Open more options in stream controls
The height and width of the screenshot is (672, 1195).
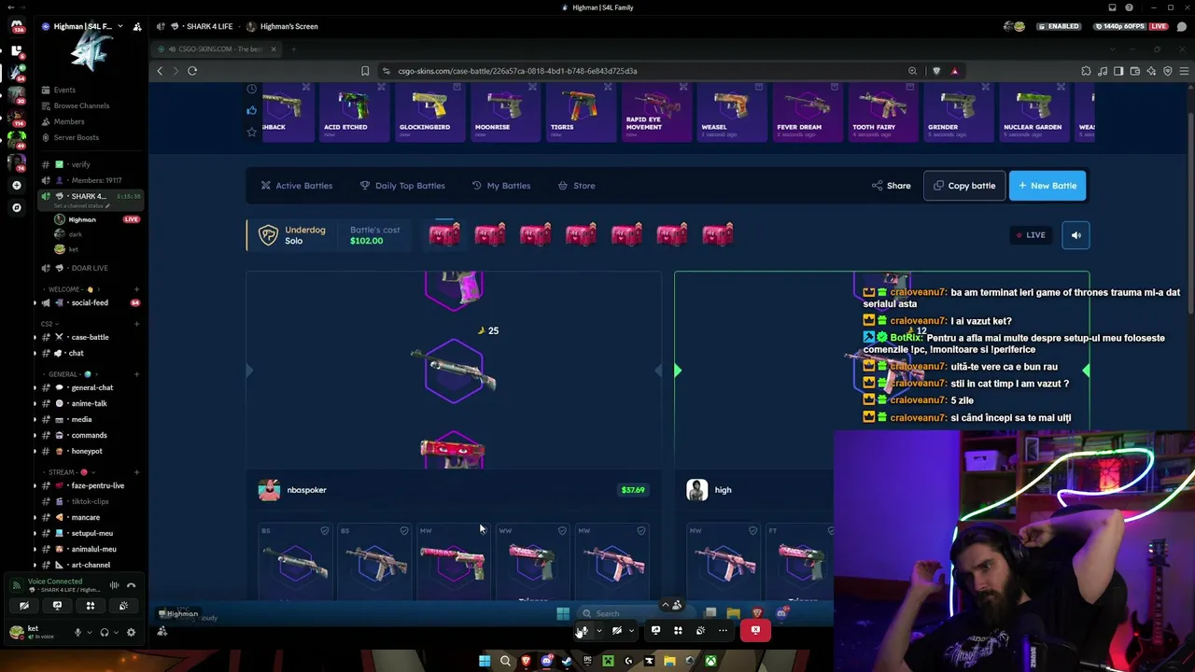[723, 630]
